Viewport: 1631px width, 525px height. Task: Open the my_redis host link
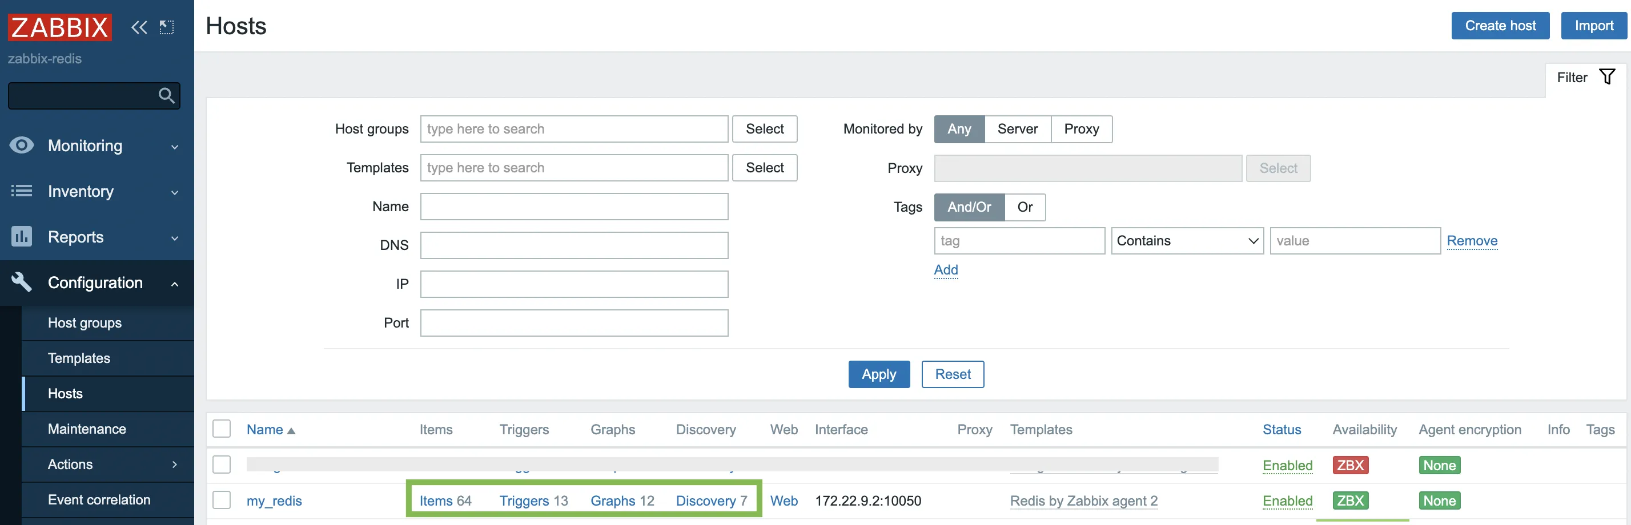[274, 501]
